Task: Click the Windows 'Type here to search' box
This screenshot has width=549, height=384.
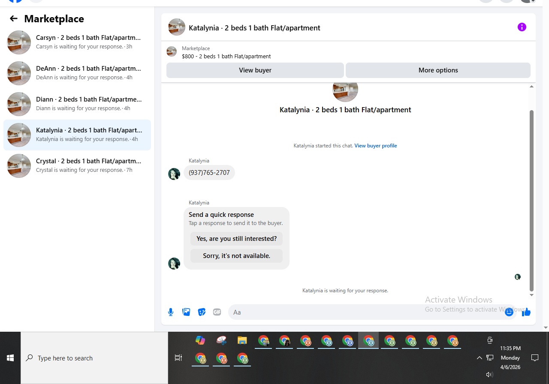Action: pos(94,358)
